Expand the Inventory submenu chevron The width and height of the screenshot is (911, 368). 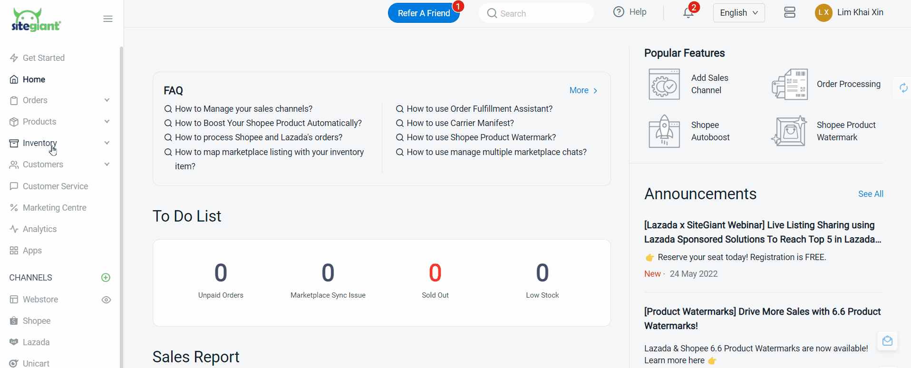pos(107,143)
